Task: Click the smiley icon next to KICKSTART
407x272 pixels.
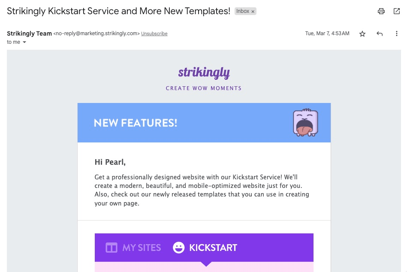Action: 178,248
